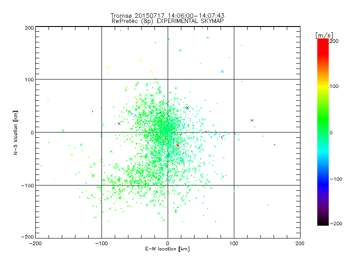Pick the yellow band of the colorbar
353x265 pixels.
point(323,87)
